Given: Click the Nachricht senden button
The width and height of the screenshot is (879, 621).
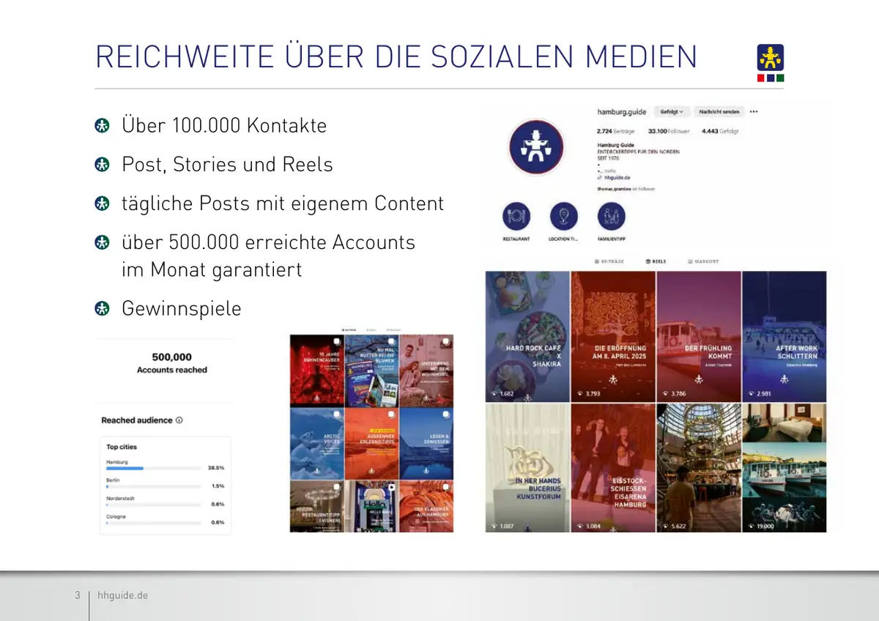Looking at the screenshot, I should click(x=719, y=112).
